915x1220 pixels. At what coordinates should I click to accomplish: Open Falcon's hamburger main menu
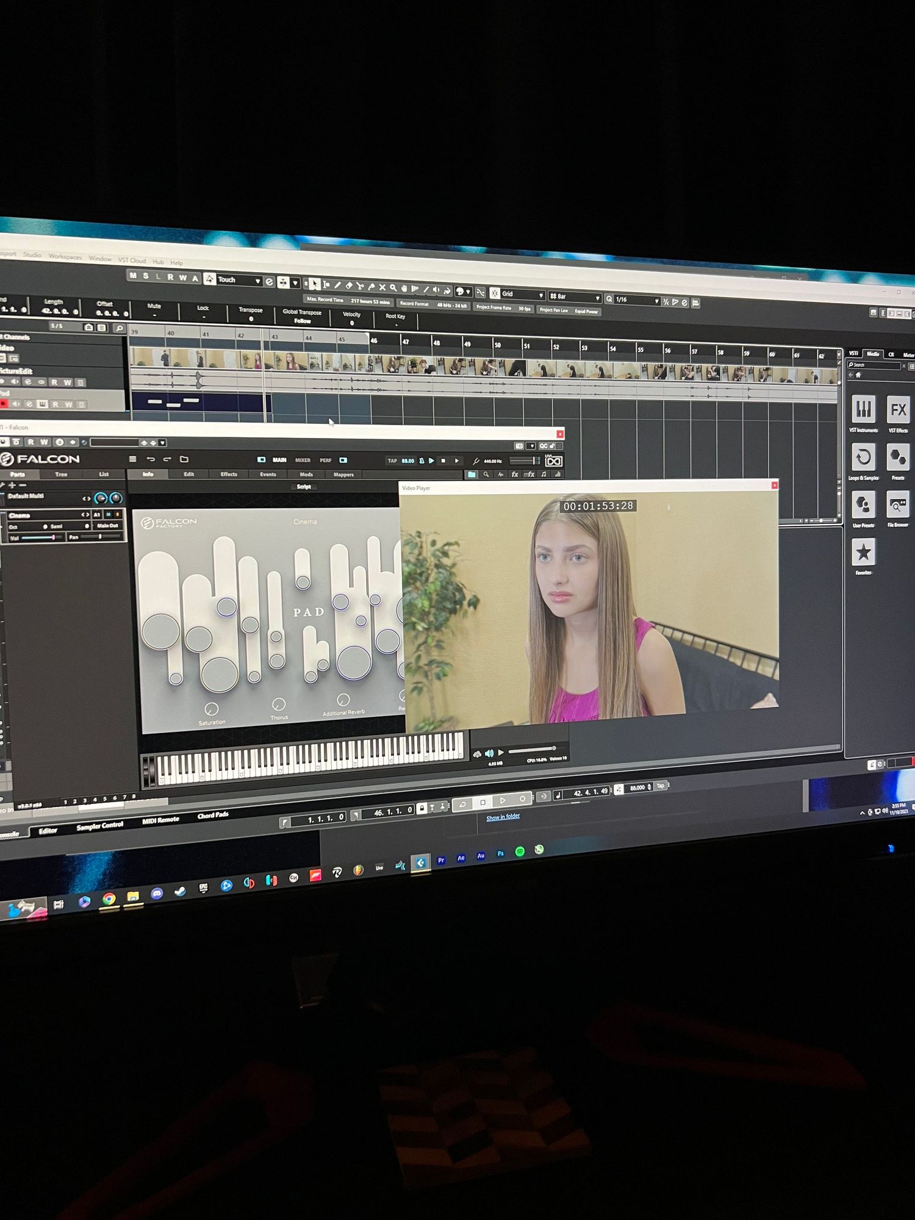(x=132, y=459)
